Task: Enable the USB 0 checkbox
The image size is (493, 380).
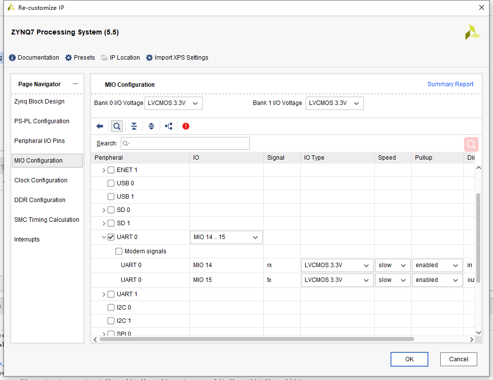Action: pyautogui.click(x=110, y=183)
